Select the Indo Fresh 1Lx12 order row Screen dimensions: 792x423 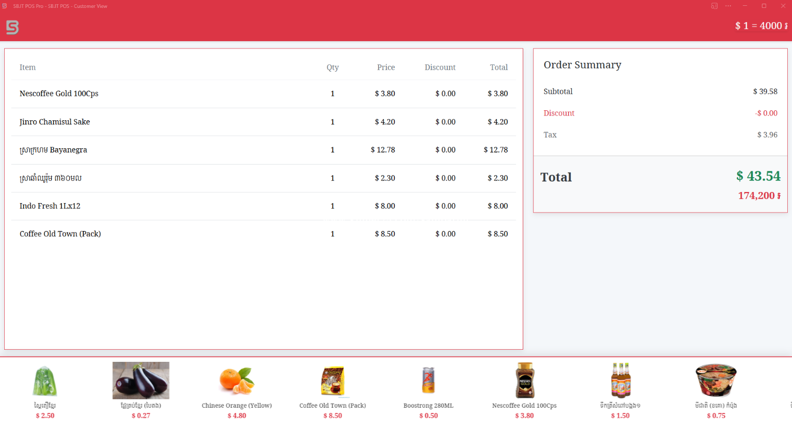[x=263, y=206]
